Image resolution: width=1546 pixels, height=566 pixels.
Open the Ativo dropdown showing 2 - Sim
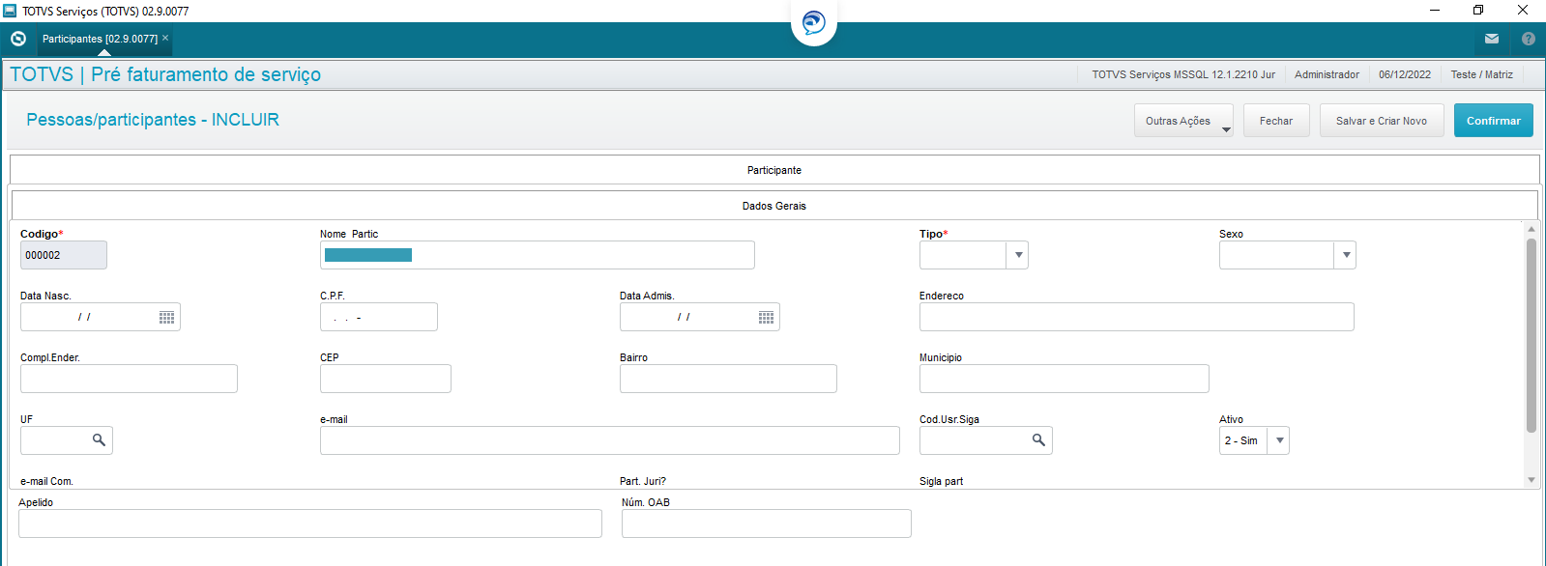(x=1279, y=440)
